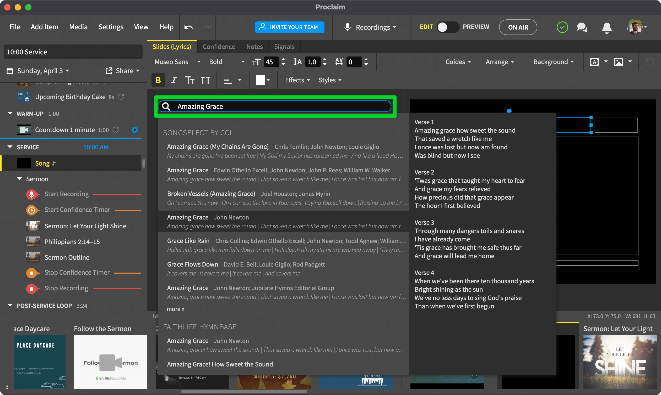Image resolution: width=661 pixels, height=395 pixels.
Task: Click the line spacing icon
Action: (297, 62)
